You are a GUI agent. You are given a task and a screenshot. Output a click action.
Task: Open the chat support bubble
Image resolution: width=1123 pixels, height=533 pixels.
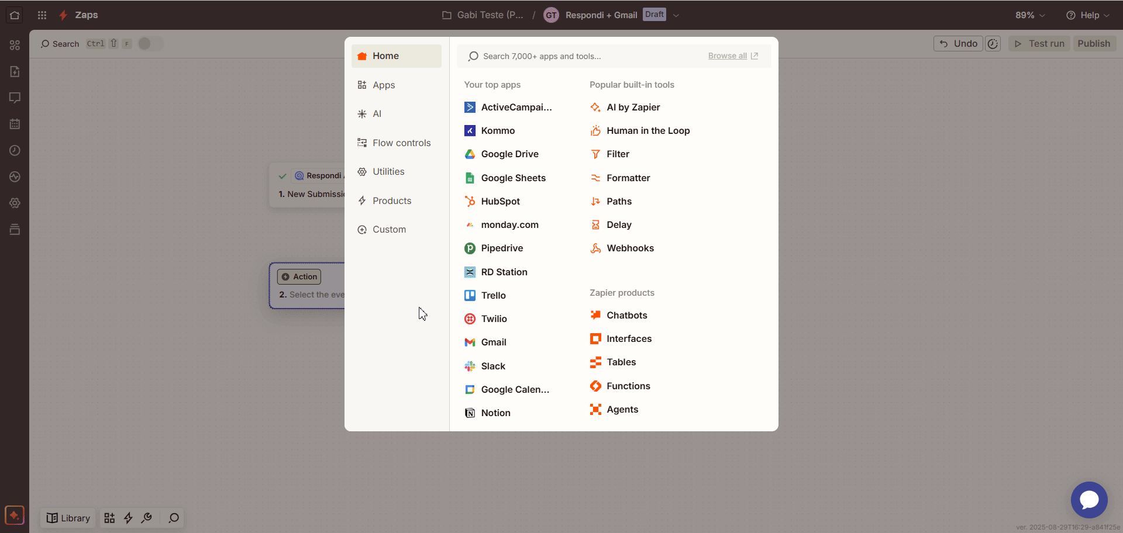click(1089, 500)
